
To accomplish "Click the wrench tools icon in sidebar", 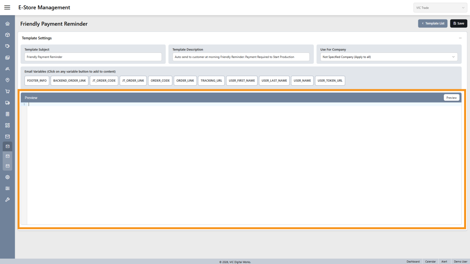I will click(7, 199).
